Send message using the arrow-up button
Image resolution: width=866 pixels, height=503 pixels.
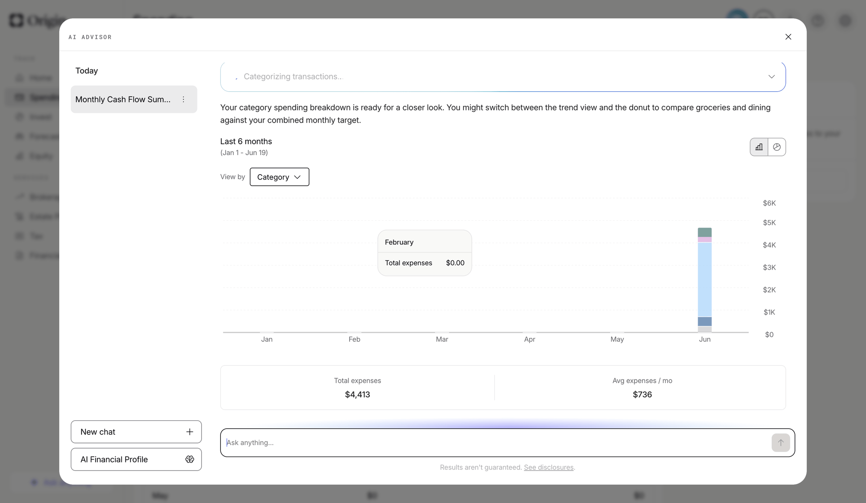(x=780, y=442)
